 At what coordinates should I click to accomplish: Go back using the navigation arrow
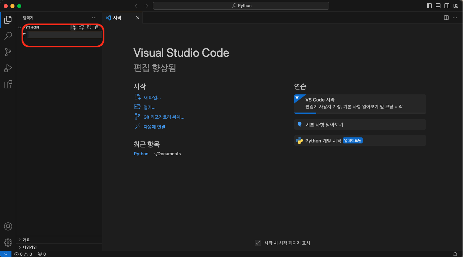click(137, 6)
